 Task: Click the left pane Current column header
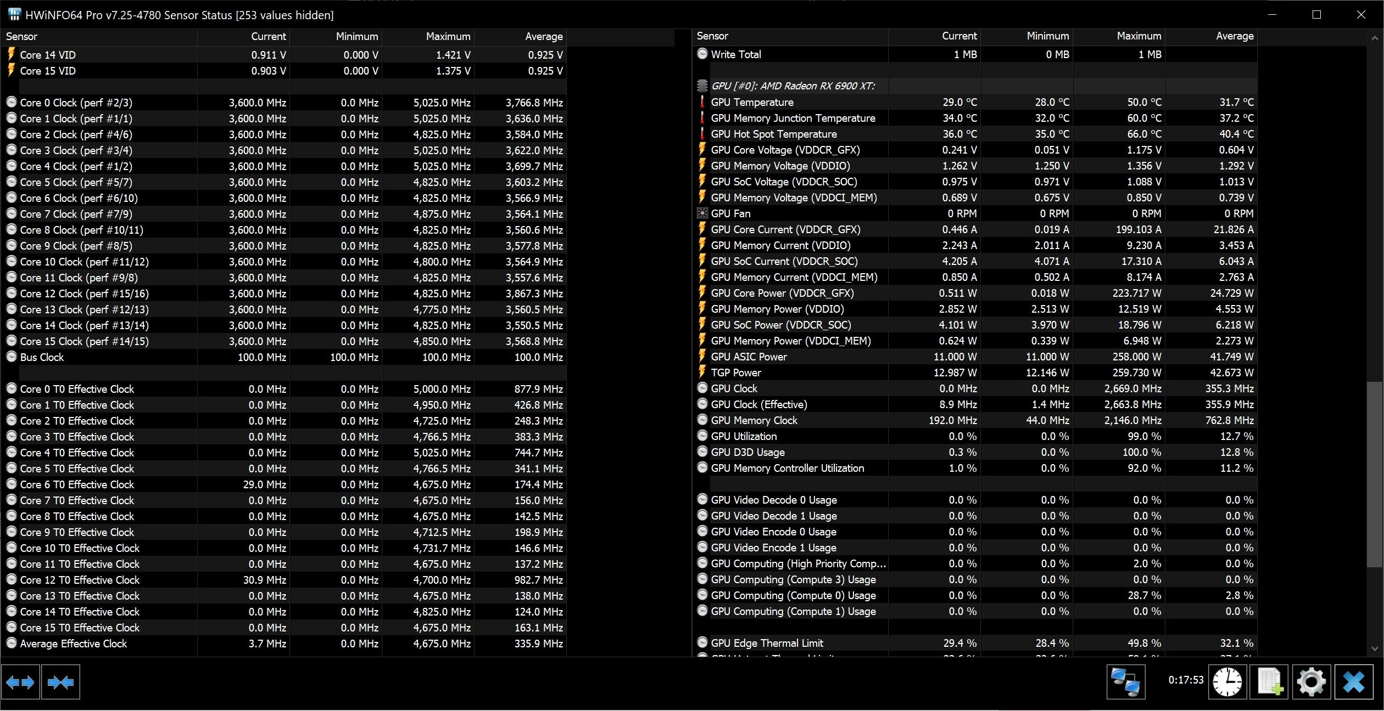click(243, 37)
